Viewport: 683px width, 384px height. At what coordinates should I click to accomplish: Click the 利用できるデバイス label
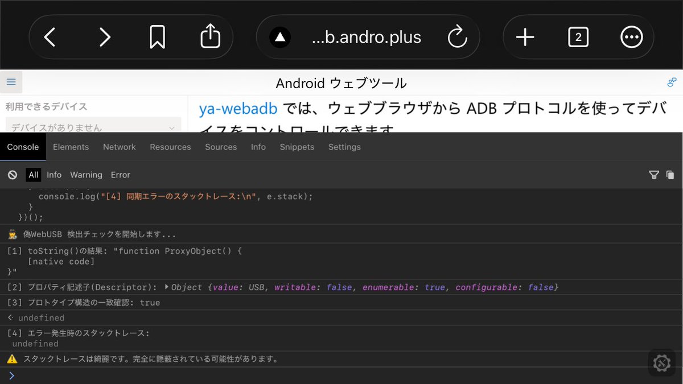[47, 106]
